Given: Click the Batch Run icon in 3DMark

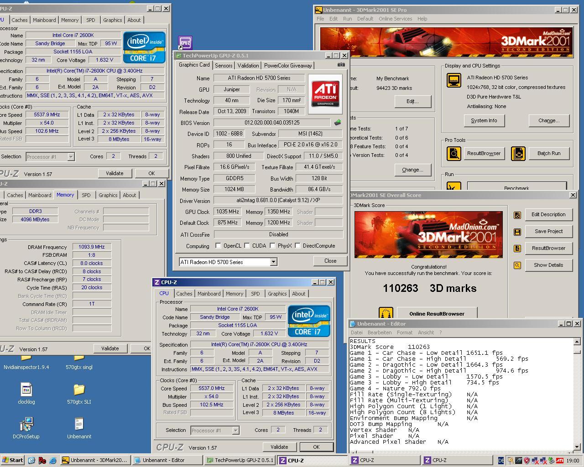Looking at the screenshot, I should tap(518, 154).
